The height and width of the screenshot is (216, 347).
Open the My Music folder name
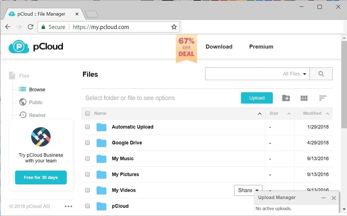click(123, 158)
